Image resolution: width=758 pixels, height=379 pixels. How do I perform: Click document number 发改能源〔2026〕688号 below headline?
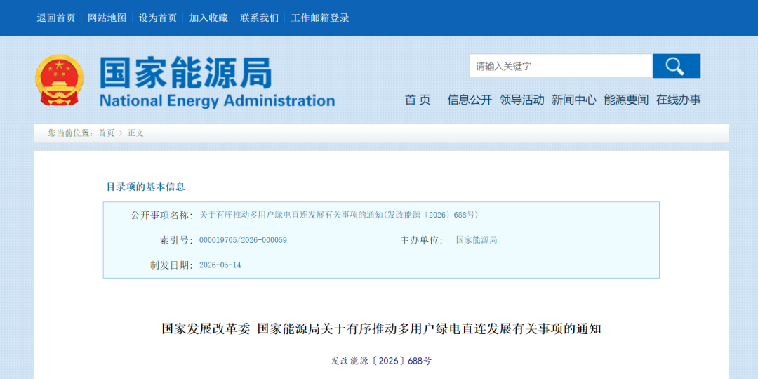tap(381, 361)
